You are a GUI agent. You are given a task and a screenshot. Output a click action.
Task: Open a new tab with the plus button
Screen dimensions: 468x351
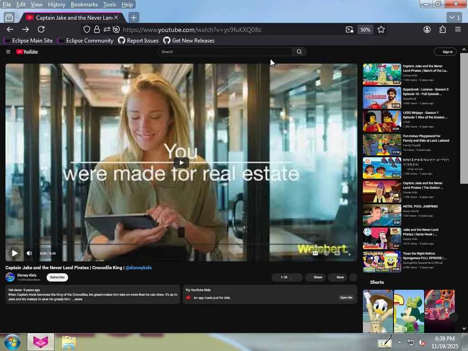pos(134,18)
